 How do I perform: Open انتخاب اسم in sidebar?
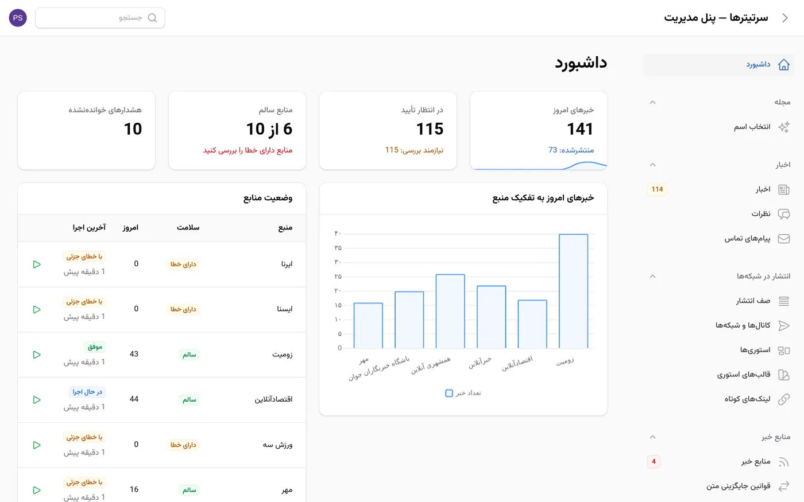click(x=719, y=127)
